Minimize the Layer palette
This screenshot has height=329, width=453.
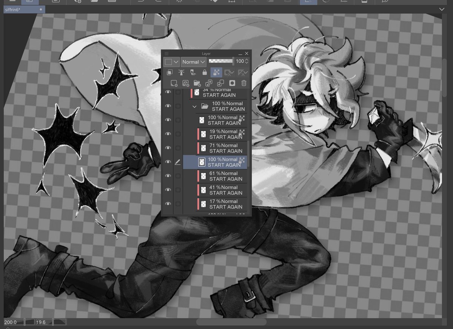click(240, 54)
